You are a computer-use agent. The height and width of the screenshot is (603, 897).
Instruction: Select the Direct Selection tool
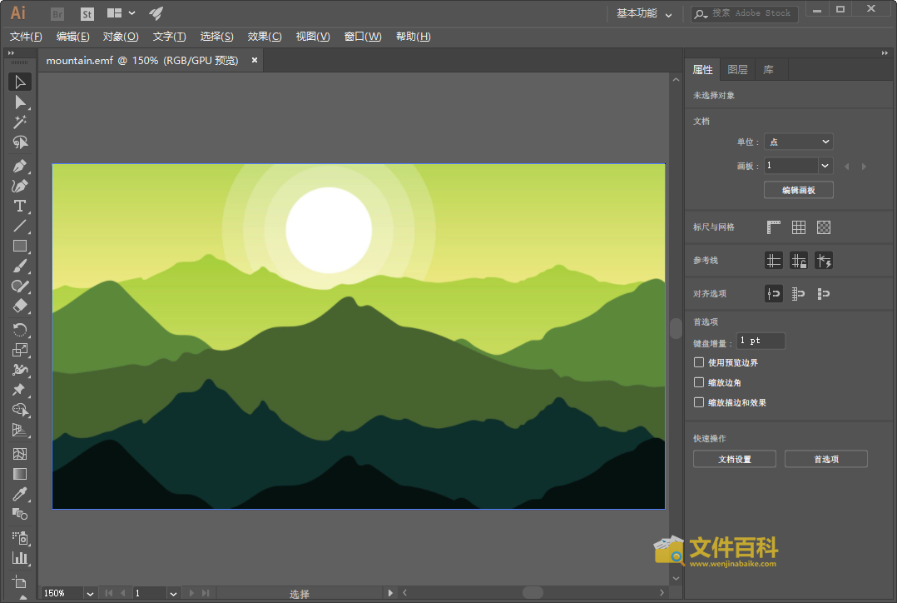point(20,102)
